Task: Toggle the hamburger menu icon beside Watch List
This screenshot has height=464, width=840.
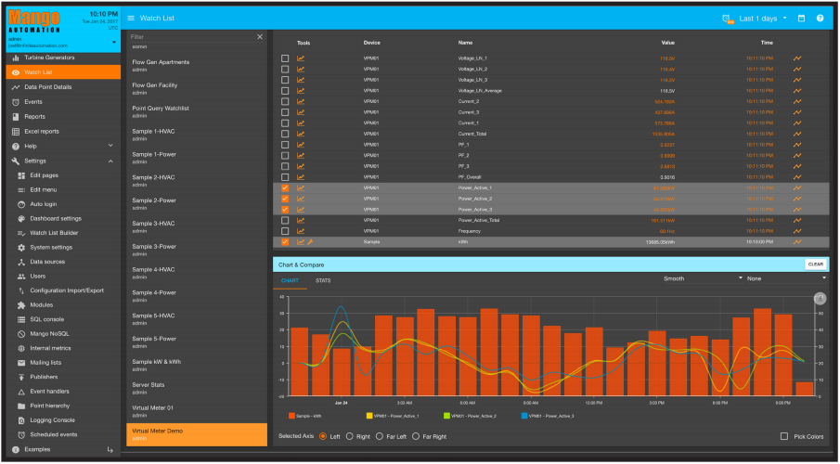Action: pos(131,19)
